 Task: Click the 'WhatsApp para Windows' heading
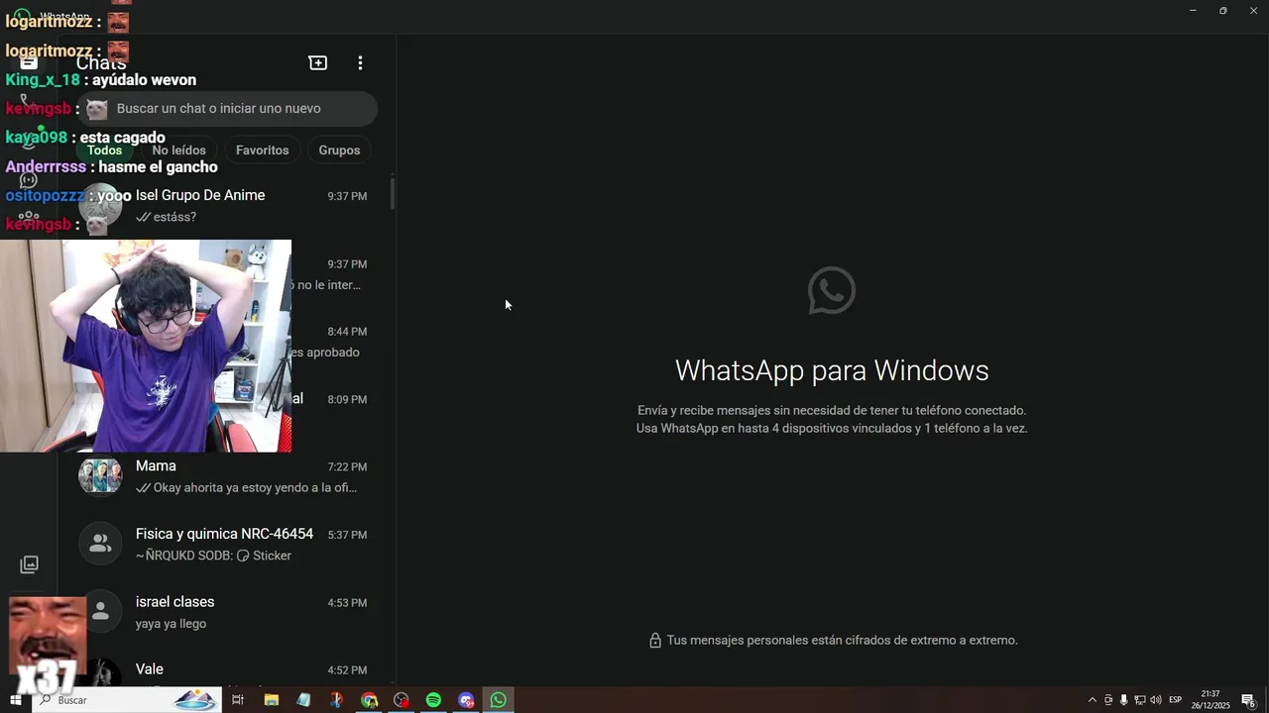click(x=832, y=370)
